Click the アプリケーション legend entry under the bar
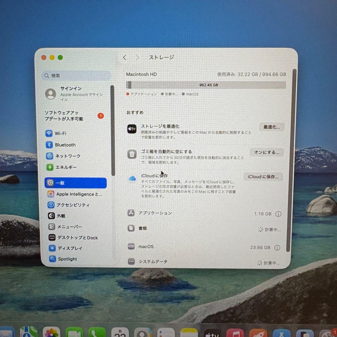Image resolution: width=337 pixels, height=337 pixels. (142, 94)
